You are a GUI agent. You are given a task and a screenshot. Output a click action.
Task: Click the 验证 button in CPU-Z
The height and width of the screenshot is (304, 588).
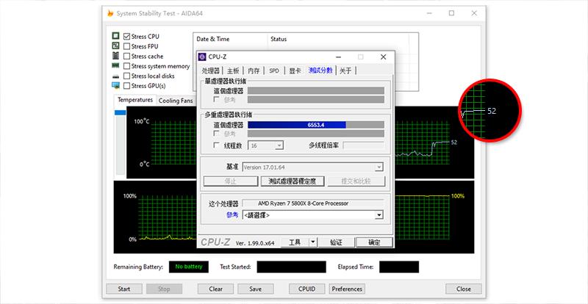tap(336, 242)
